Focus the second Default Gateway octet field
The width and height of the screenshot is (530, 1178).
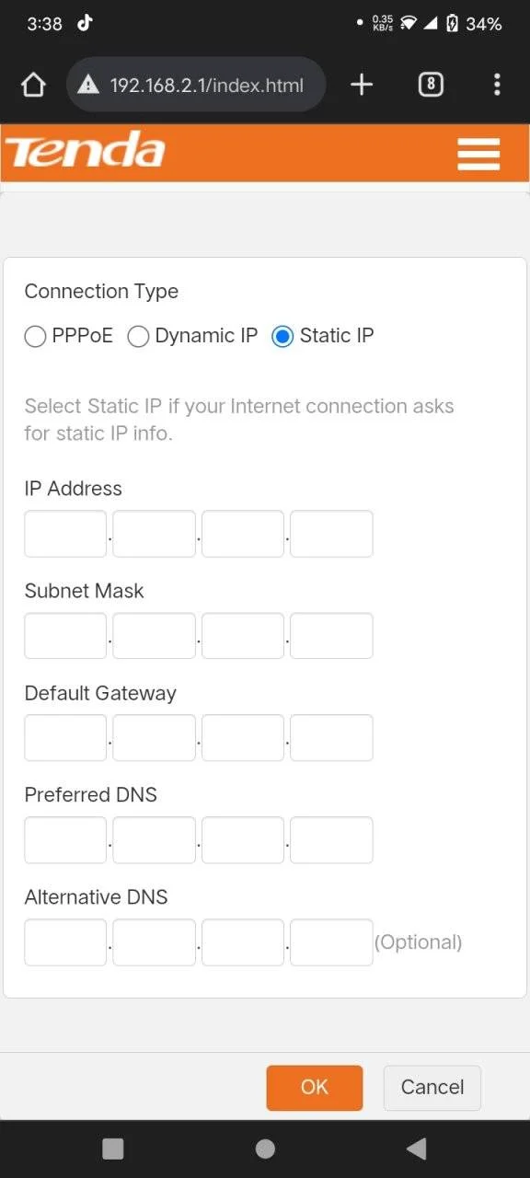pyautogui.click(x=155, y=738)
